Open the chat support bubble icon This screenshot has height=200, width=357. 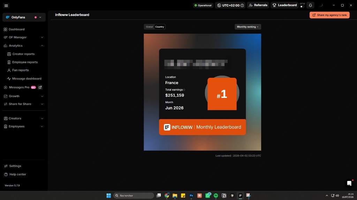[x=349, y=183]
